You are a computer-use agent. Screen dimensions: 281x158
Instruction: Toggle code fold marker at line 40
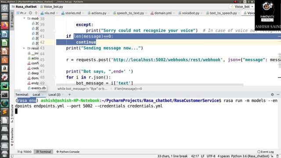(x=54, y=31)
